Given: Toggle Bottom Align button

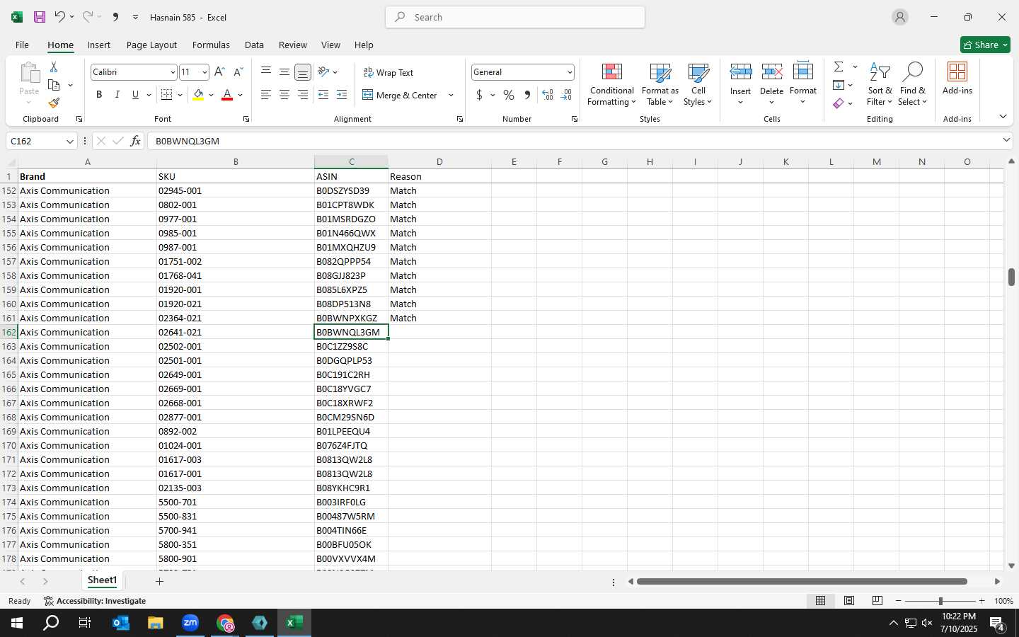Looking at the screenshot, I should pos(302,72).
